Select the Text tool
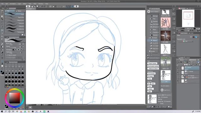The height and width of the screenshot is (113, 201). click(2, 63)
